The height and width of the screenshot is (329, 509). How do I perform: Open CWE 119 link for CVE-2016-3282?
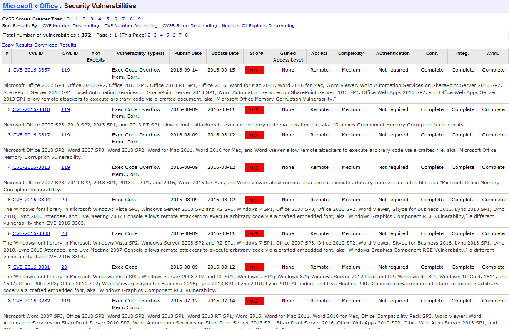click(65, 301)
